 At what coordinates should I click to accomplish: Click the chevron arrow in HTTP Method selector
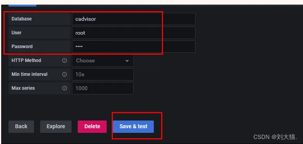(127, 61)
